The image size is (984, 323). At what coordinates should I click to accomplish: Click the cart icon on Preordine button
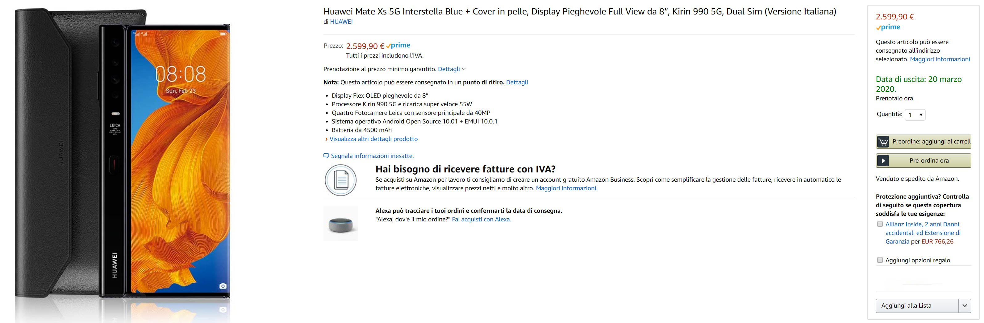tap(883, 142)
